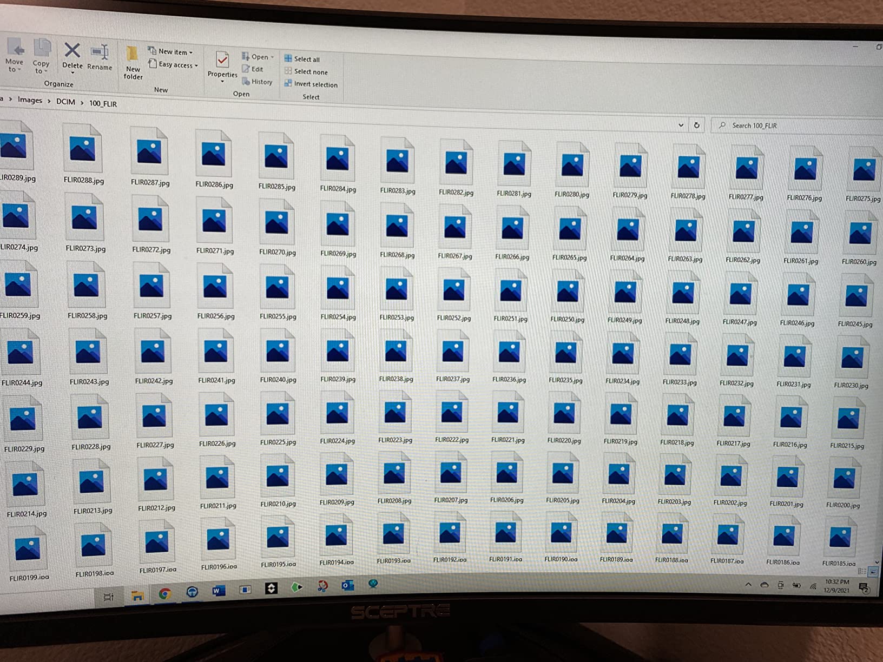The width and height of the screenshot is (883, 662).
Task: Go to Images folder in the breadcrumb
Action: [30, 100]
